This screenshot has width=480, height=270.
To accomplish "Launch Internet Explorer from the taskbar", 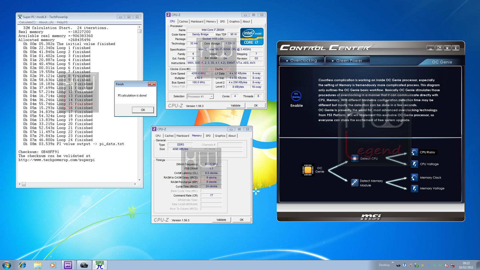I will (x=22, y=265).
